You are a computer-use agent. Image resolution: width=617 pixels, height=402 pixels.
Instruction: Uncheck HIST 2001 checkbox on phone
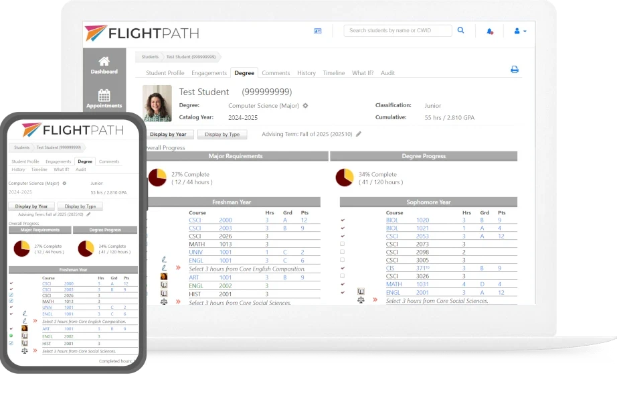(x=11, y=343)
